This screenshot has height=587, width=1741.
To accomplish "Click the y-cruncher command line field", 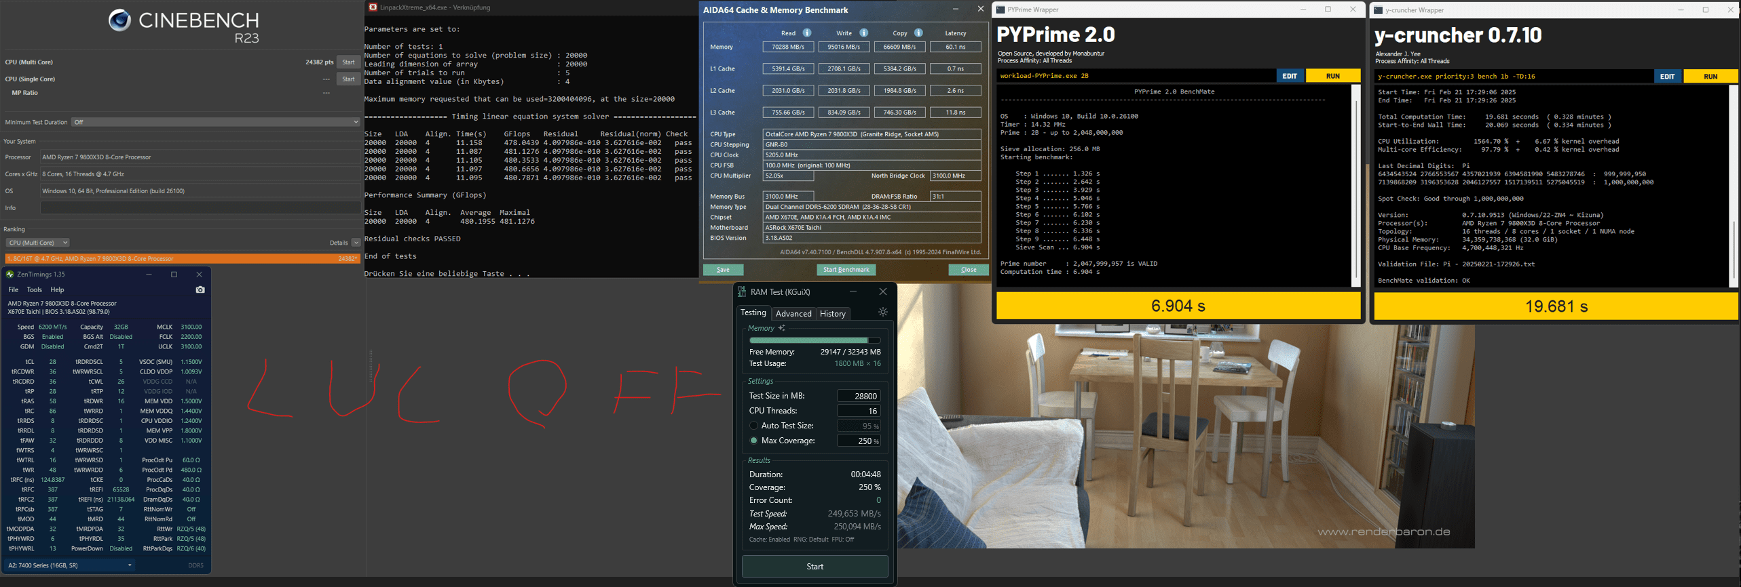I will tap(1514, 77).
